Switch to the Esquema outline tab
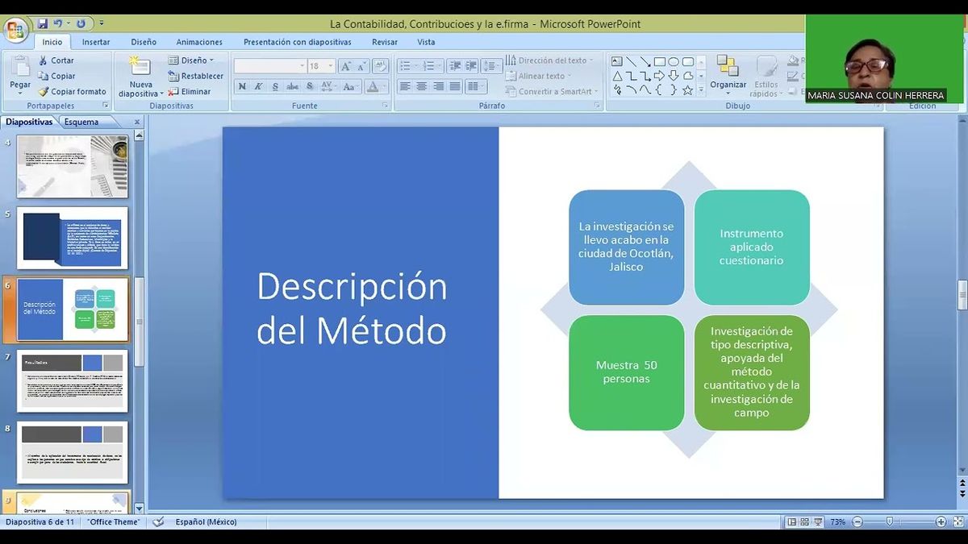Screen dimensions: 968x544 tap(81, 122)
